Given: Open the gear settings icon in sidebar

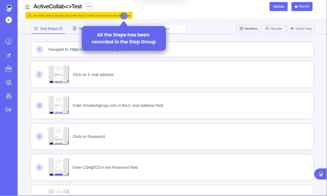Looking at the screenshot, I should 9,82.
